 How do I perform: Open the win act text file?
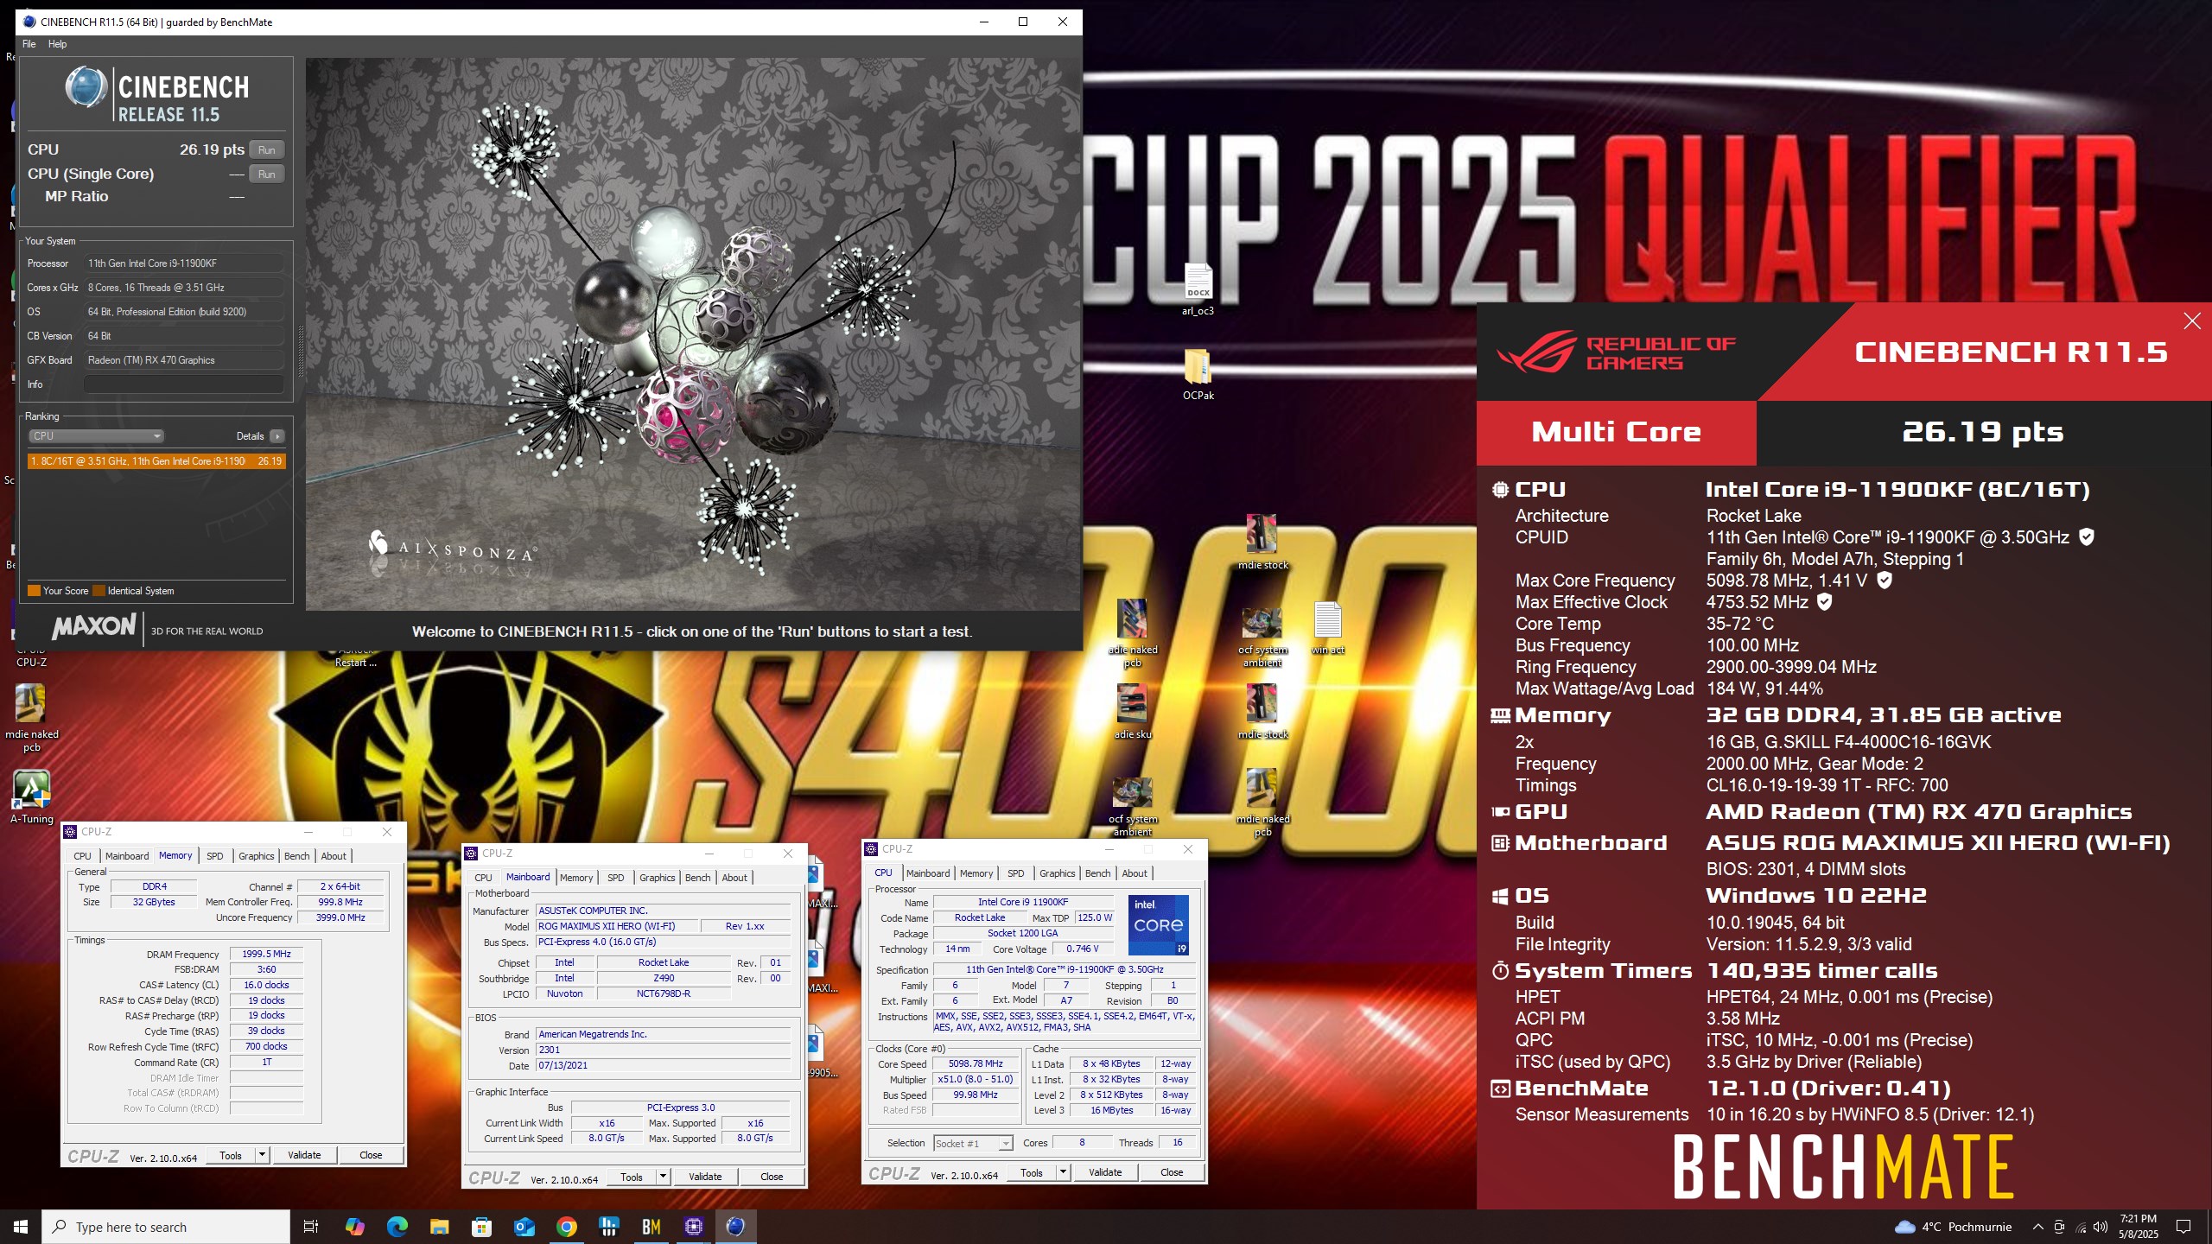click(1327, 628)
